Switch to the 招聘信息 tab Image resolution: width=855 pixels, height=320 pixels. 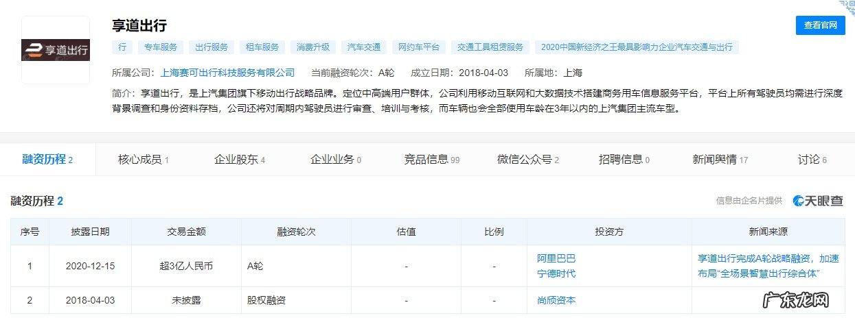(624, 160)
